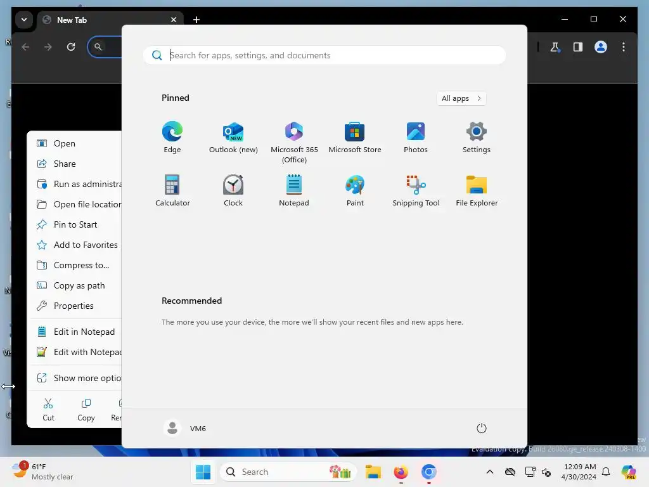Open the browser three-dot menu
Screen dimensions: 649x487
pyautogui.click(x=624, y=47)
